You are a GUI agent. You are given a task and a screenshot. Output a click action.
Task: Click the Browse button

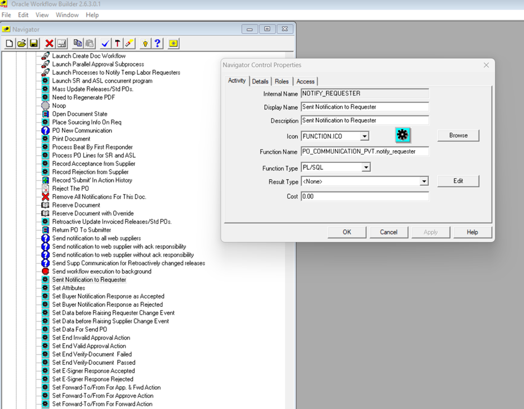pos(458,136)
